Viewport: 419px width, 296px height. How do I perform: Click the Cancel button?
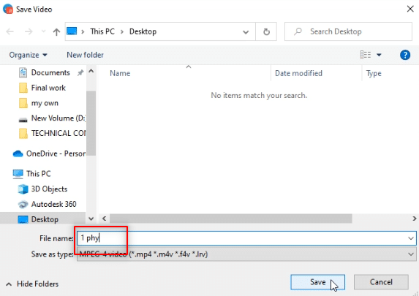point(381,282)
